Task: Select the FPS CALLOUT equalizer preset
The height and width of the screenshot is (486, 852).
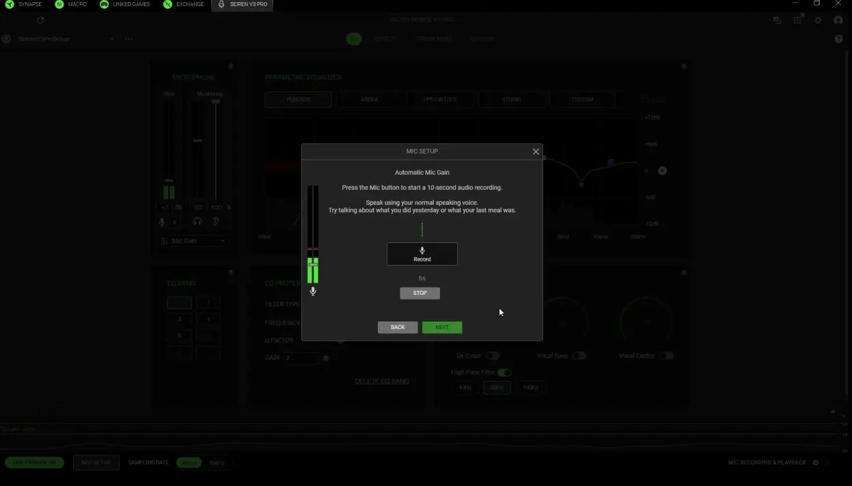Action: [440, 100]
